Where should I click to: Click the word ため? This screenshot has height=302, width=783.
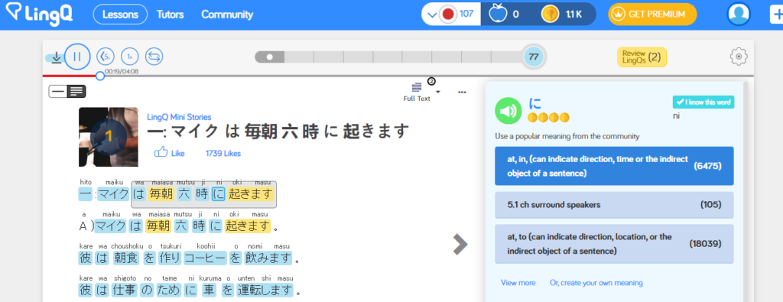point(169,290)
